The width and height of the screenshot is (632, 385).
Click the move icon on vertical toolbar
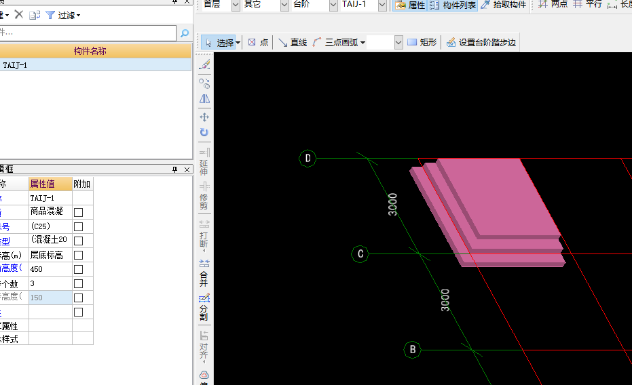(205, 117)
